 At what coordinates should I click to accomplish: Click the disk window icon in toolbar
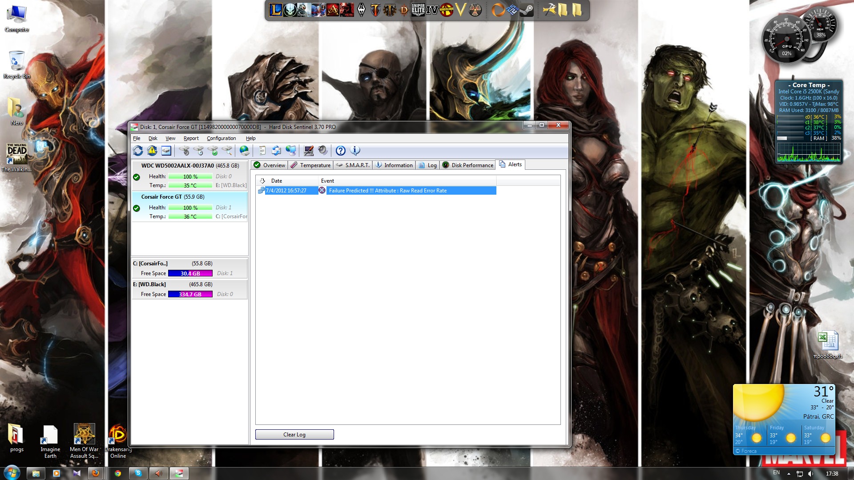(166, 151)
